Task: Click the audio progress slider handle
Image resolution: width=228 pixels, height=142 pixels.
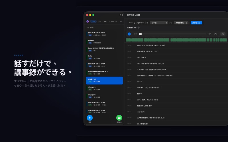Action: click(x=140, y=34)
